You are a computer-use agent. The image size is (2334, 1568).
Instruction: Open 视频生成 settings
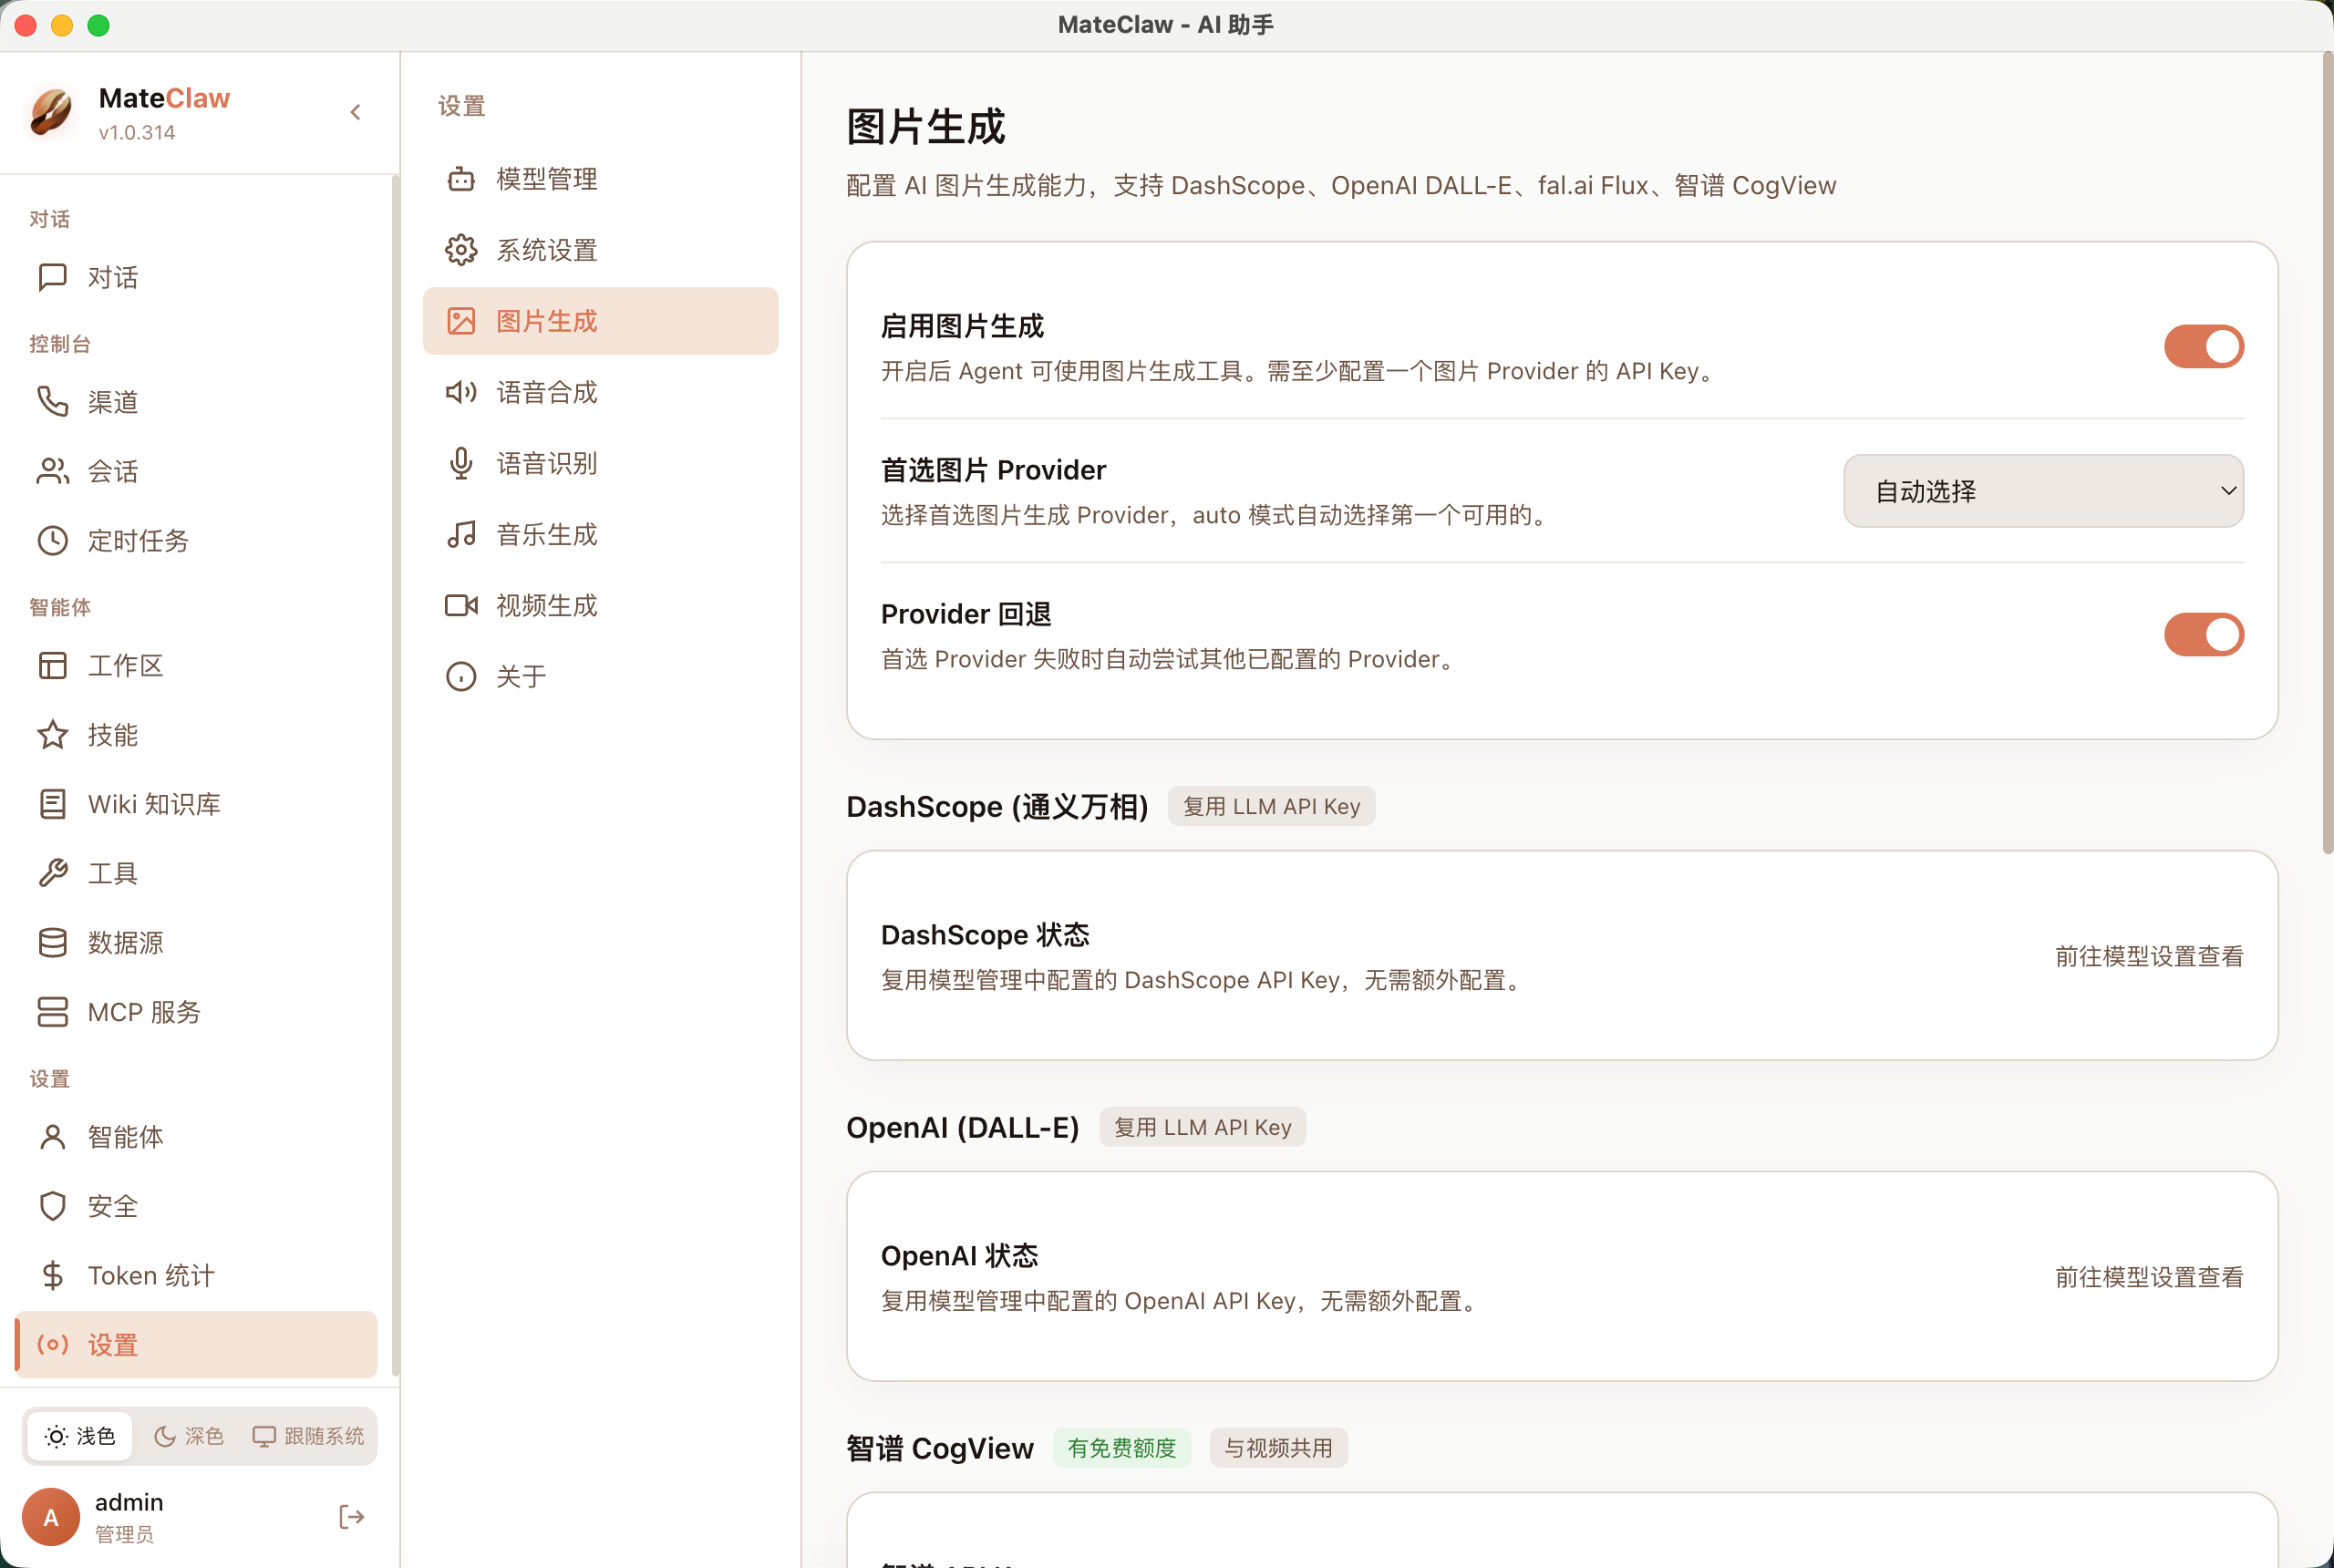(546, 604)
